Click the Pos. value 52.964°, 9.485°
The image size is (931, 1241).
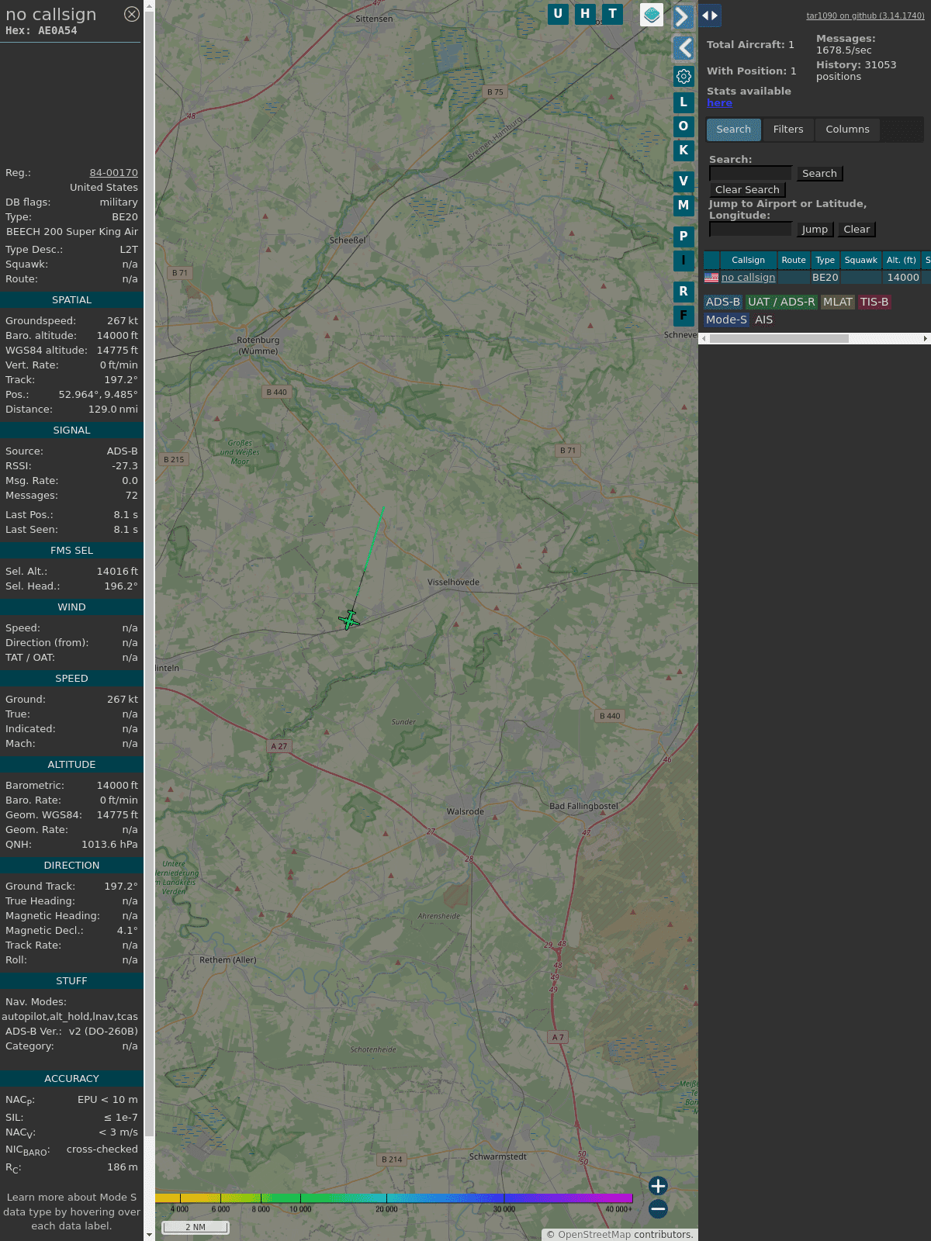click(99, 395)
